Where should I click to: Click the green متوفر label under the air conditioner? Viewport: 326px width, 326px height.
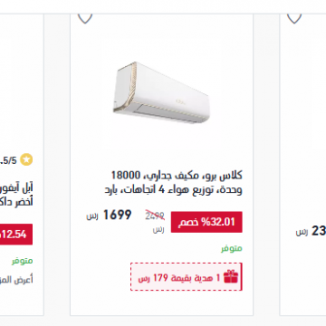click(x=232, y=248)
